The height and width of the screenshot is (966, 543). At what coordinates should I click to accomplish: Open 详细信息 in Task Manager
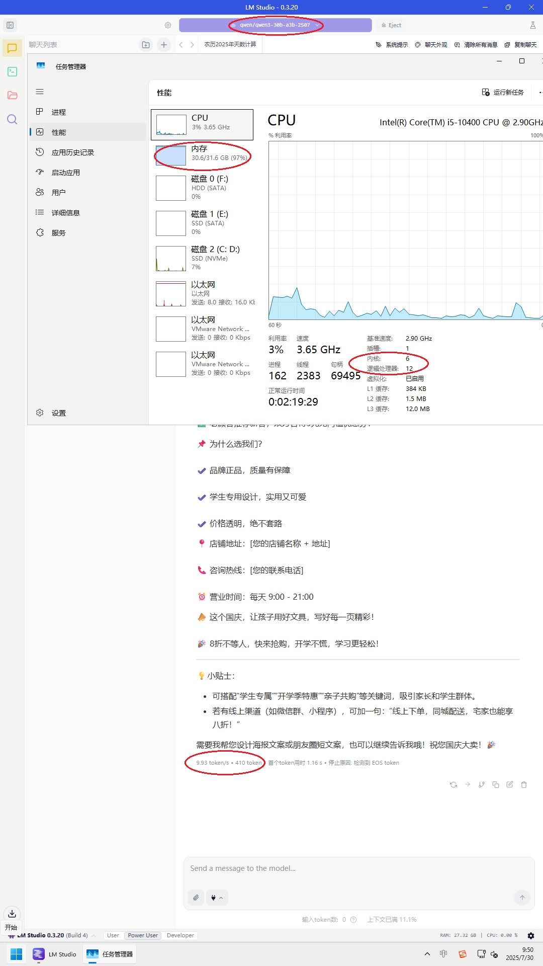point(88,213)
